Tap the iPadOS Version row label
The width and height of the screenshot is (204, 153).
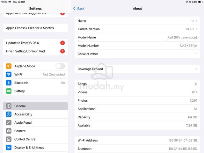click(89, 29)
